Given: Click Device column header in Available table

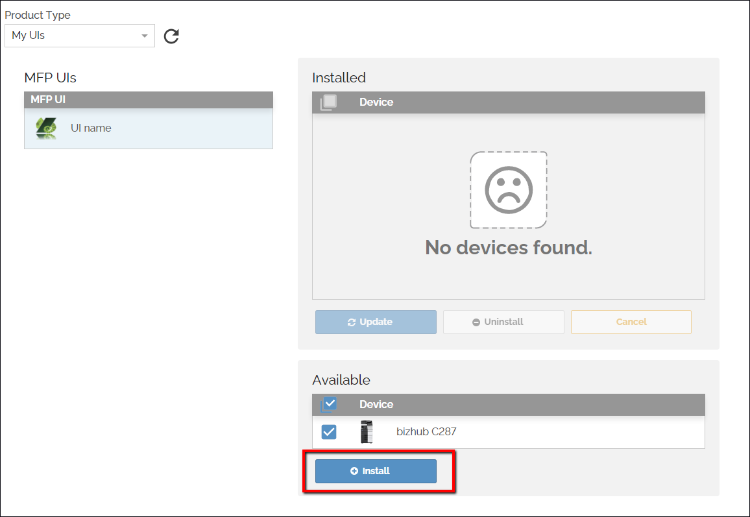Looking at the screenshot, I should point(376,405).
